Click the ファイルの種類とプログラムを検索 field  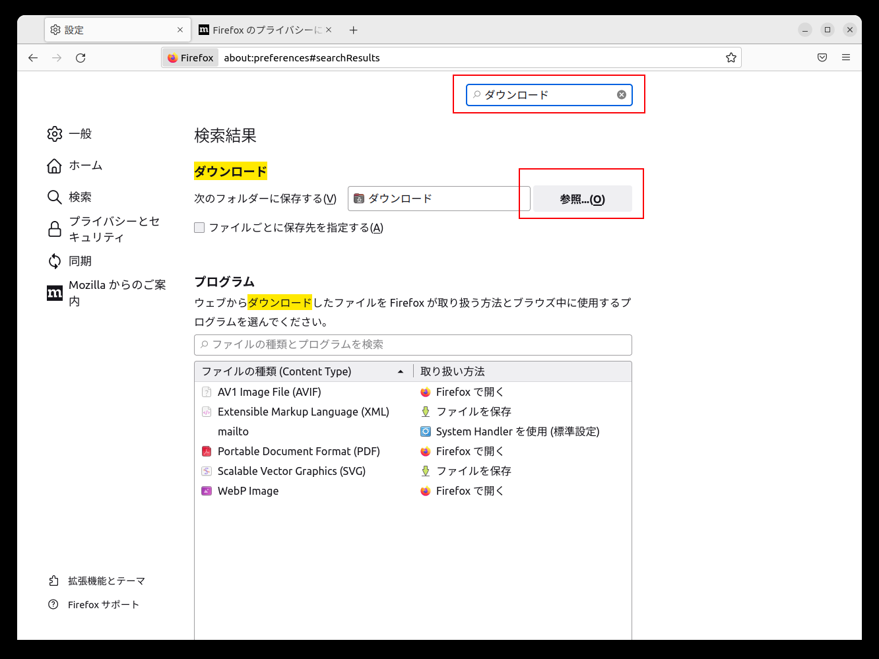tap(413, 345)
